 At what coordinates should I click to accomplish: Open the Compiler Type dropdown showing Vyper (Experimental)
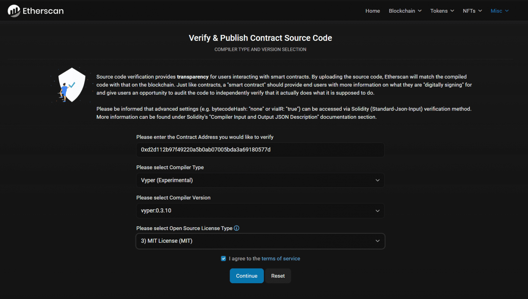coord(260,180)
